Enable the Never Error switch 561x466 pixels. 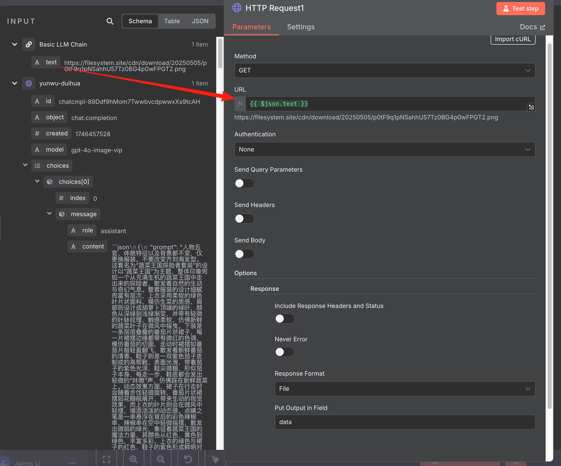point(285,352)
